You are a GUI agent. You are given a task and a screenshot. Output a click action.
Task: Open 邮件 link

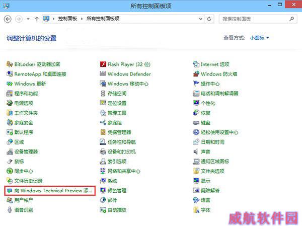coord(112,200)
